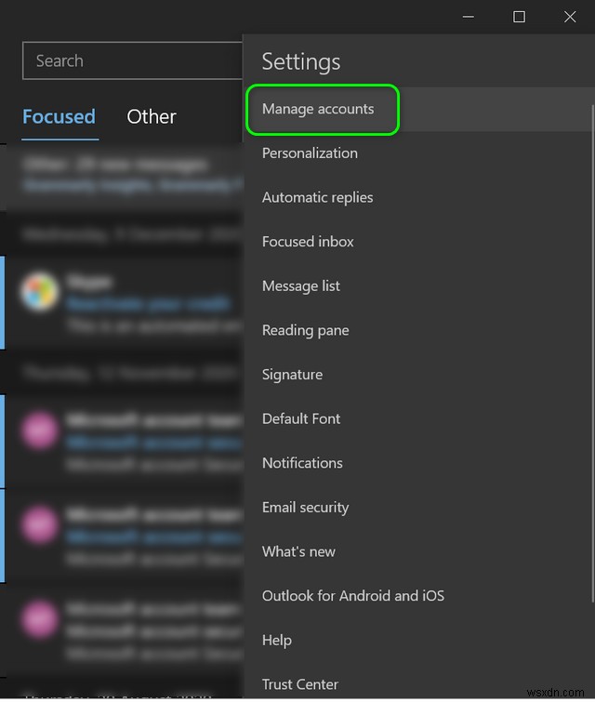This screenshot has width=595, height=702.
Task: Open Help from settings list
Action: (x=277, y=640)
